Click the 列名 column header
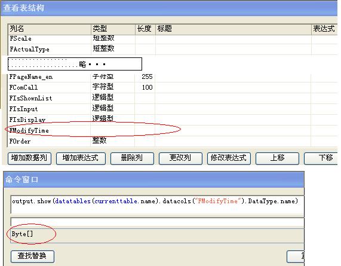 pyautogui.click(x=49, y=29)
